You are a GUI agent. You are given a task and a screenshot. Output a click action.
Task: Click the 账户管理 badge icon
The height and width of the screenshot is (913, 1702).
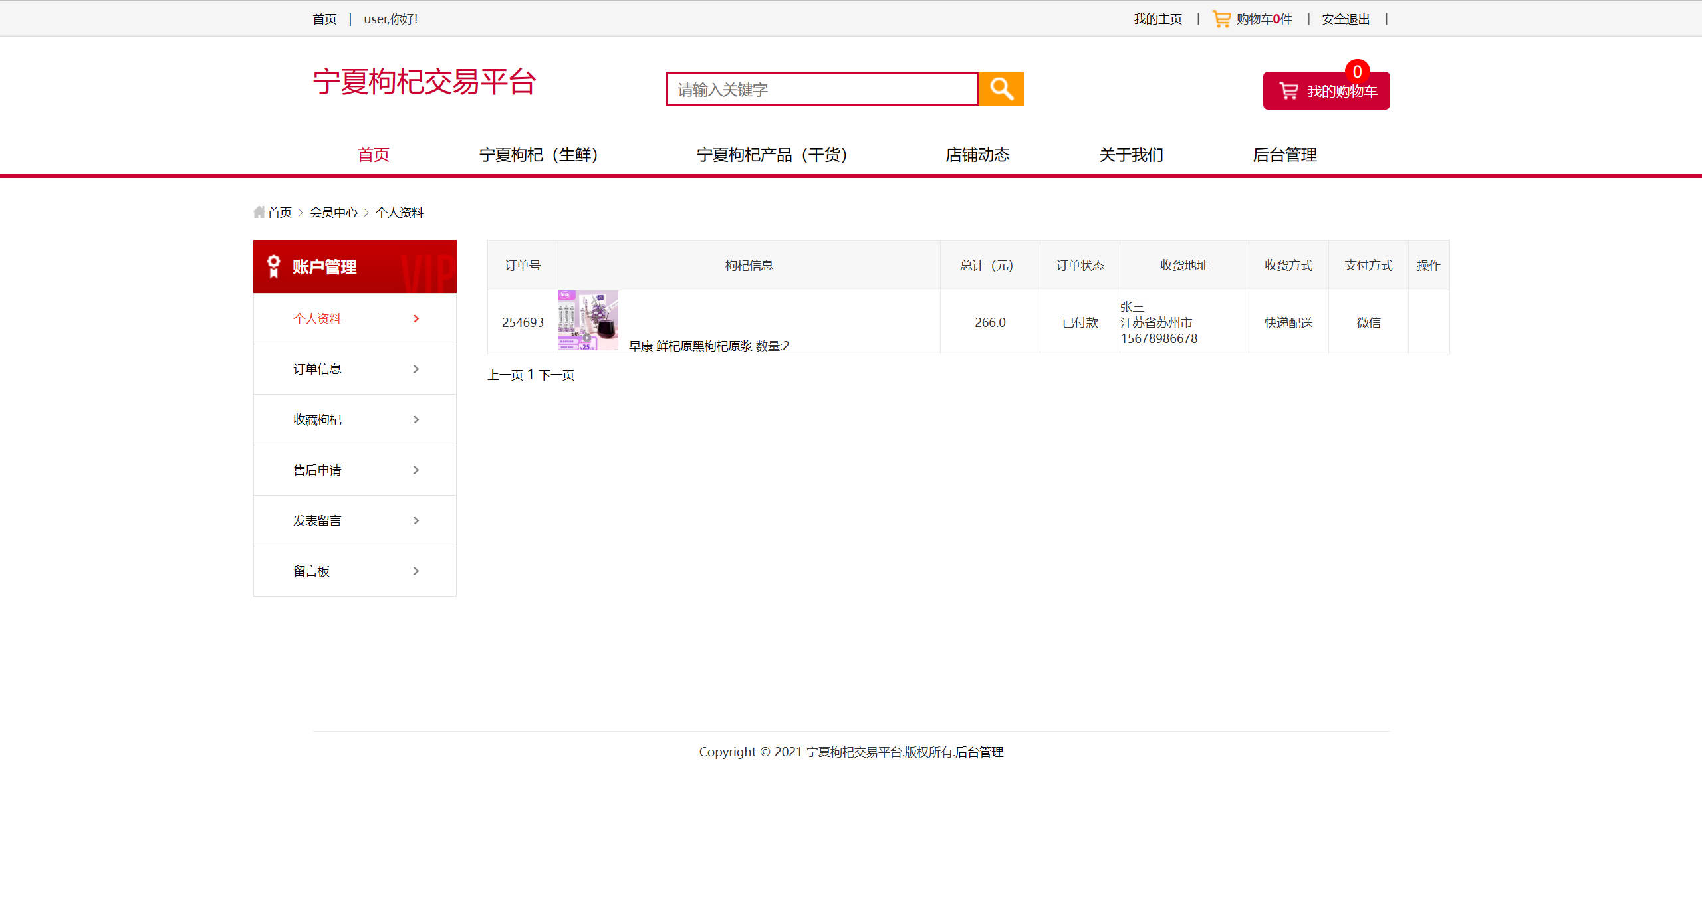[273, 266]
